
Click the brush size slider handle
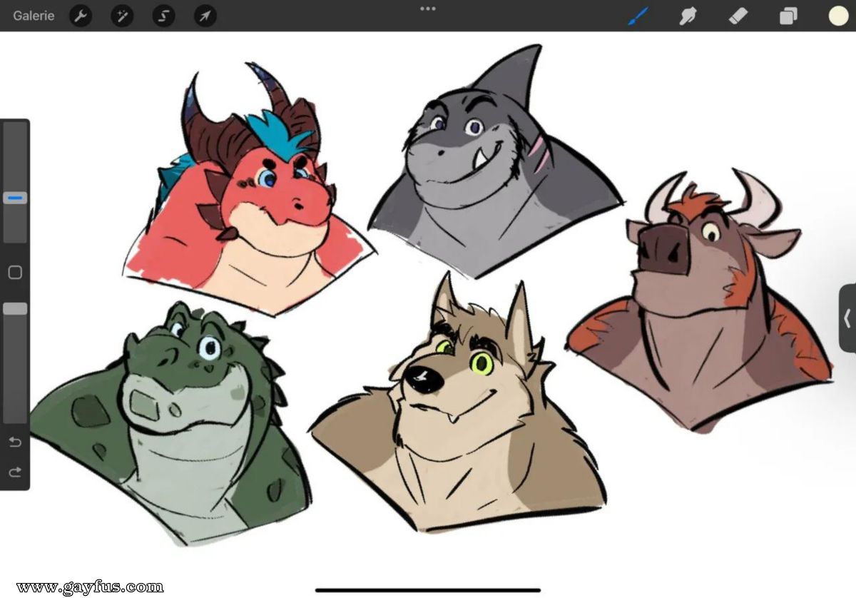[x=15, y=198]
